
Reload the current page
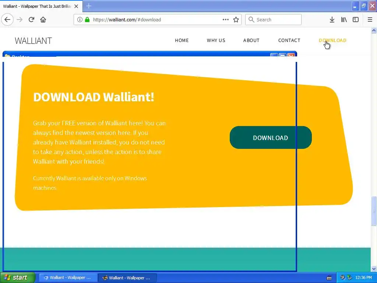(x=31, y=20)
